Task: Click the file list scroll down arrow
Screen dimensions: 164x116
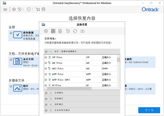Action: 118,85
